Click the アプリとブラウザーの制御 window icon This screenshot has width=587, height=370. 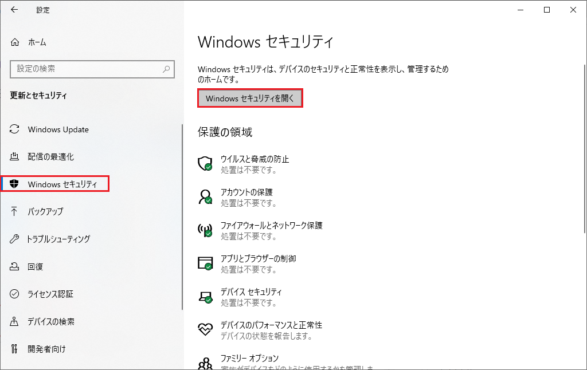coord(205,263)
